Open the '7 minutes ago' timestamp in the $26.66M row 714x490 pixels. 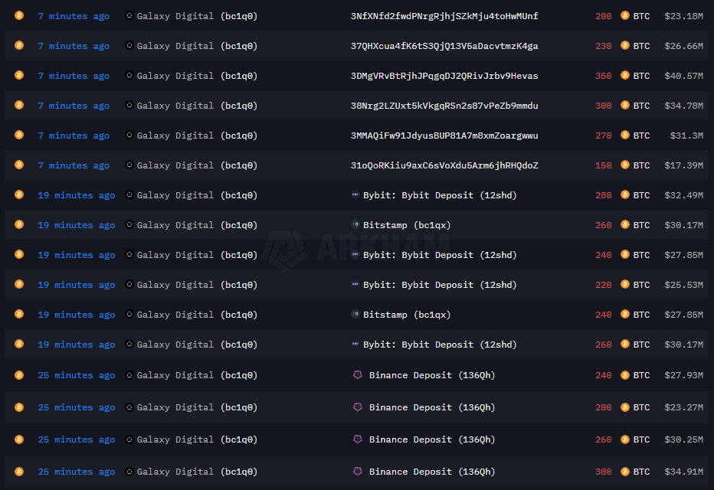coord(74,46)
